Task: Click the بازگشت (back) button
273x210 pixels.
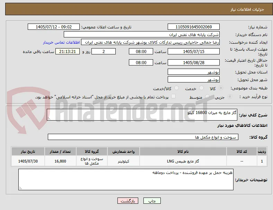Action: pos(128,201)
